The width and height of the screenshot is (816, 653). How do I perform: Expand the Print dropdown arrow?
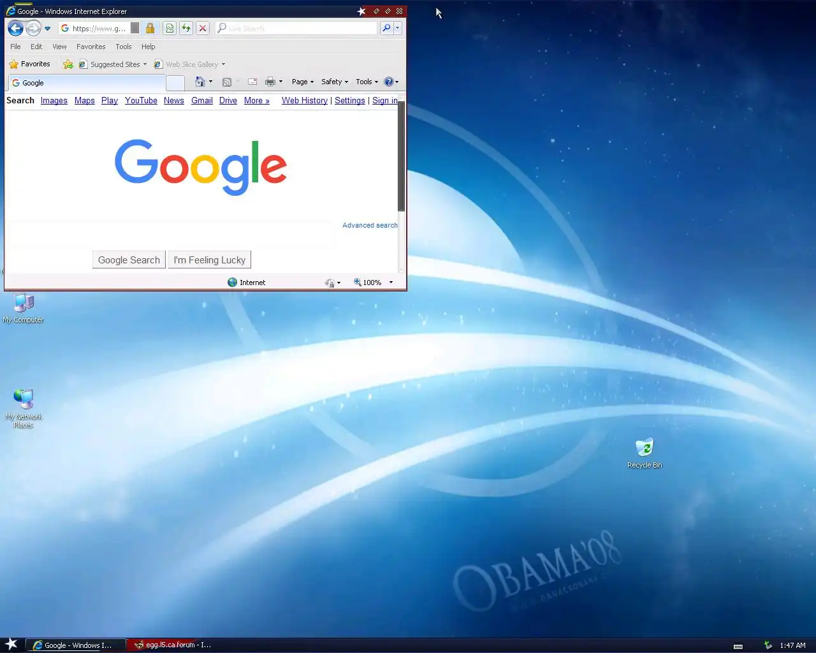click(x=280, y=82)
